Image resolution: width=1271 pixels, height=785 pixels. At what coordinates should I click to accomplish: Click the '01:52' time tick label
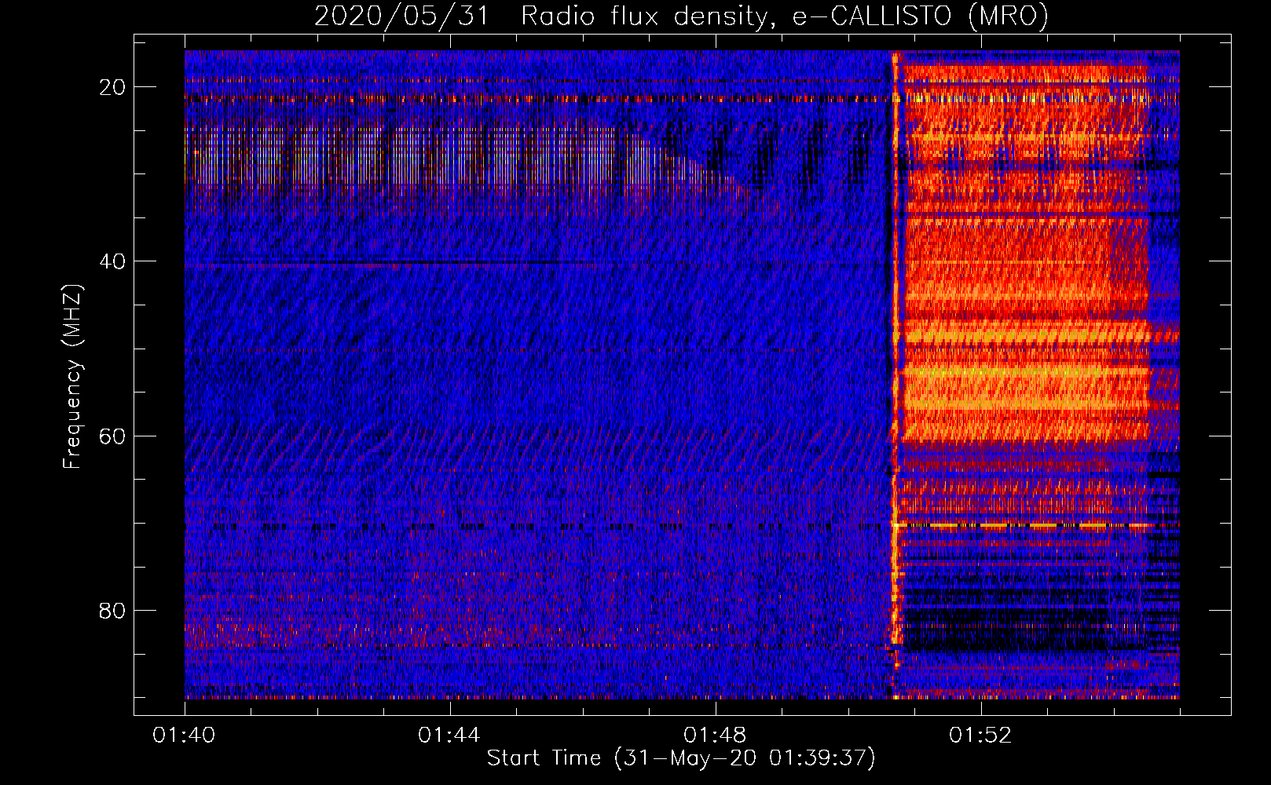[980, 736]
